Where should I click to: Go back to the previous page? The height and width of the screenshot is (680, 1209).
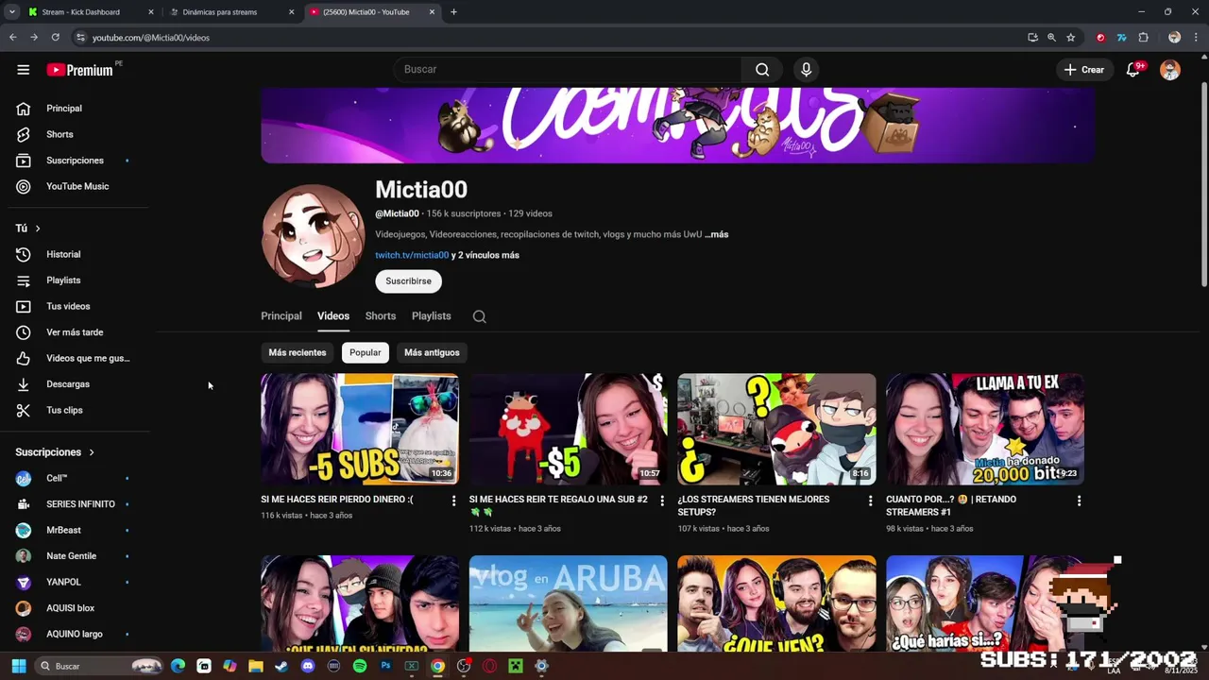click(x=12, y=38)
